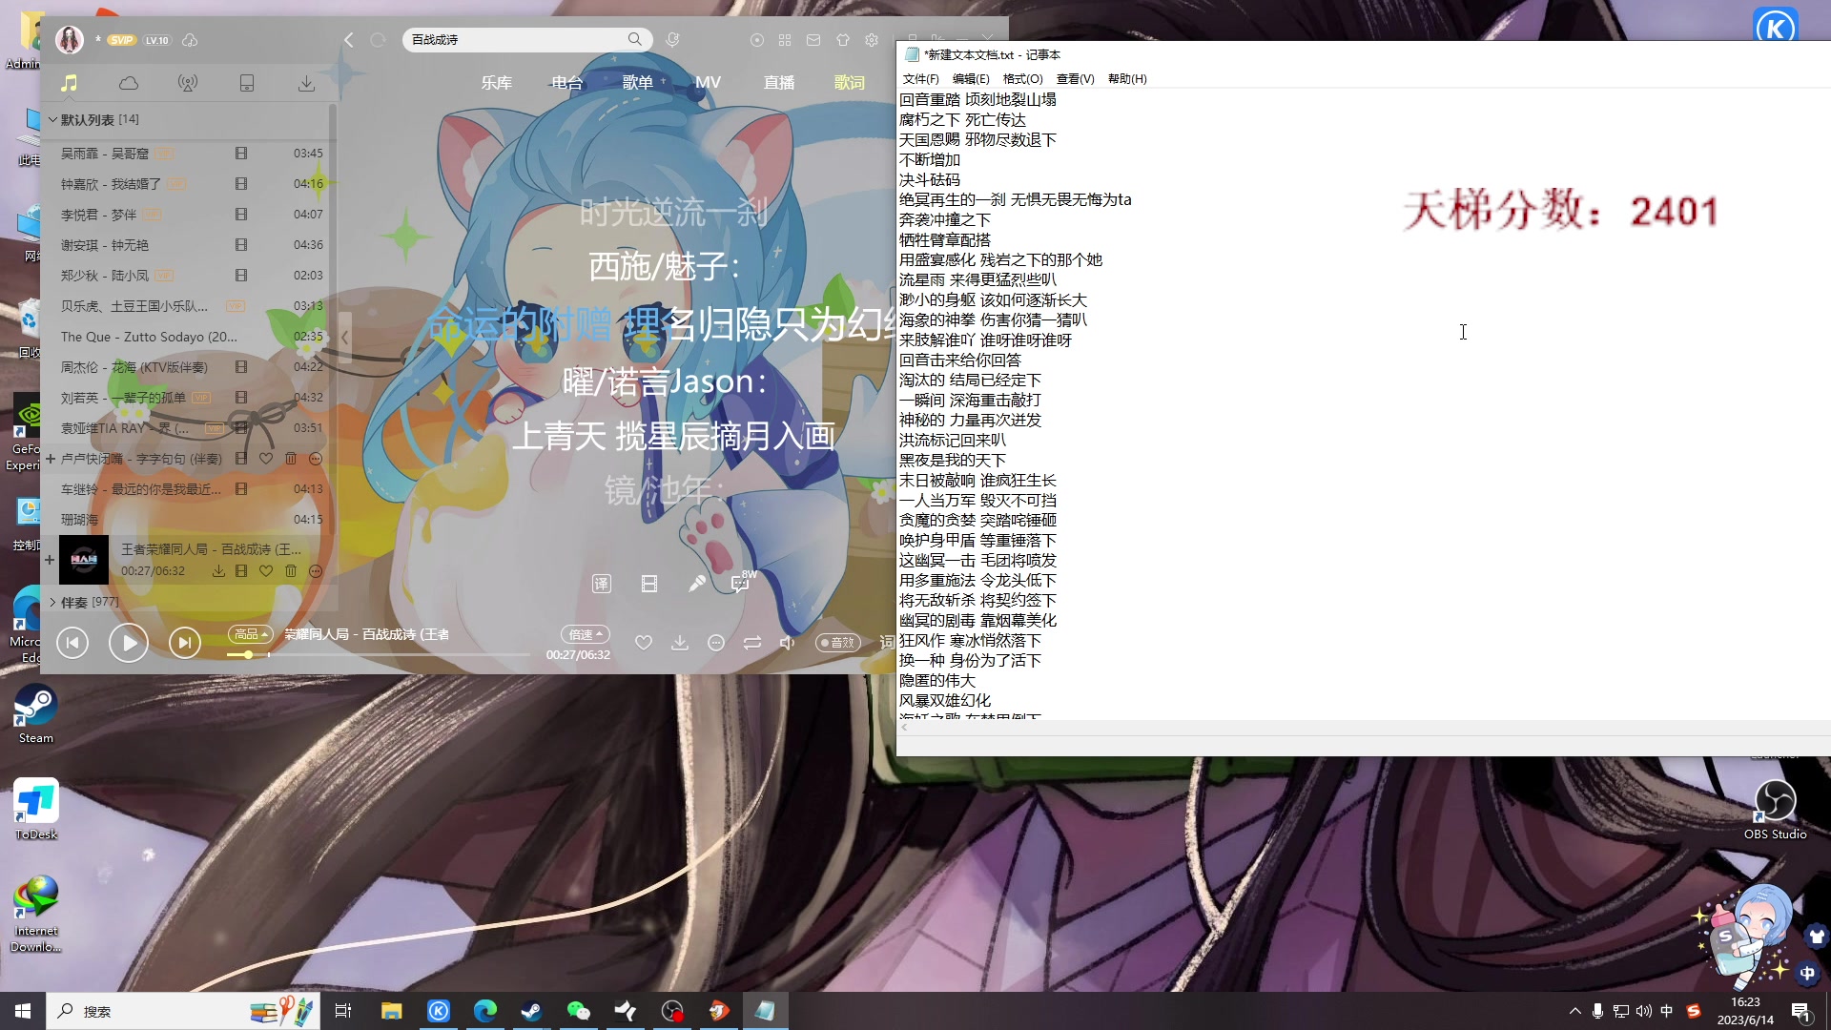This screenshot has width=1831, height=1030.
Task: Open the 文件(F) menu in Notepad
Action: pos(920,79)
